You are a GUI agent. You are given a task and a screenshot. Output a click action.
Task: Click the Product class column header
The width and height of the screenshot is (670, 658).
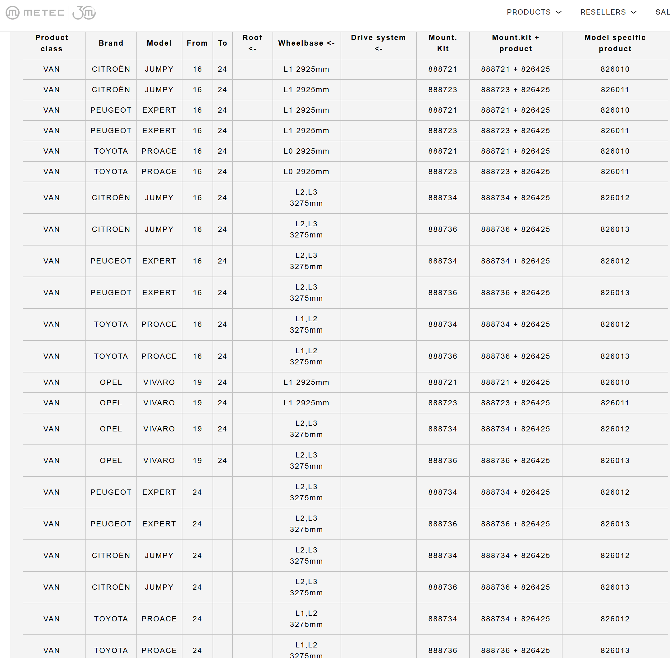tap(52, 43)
